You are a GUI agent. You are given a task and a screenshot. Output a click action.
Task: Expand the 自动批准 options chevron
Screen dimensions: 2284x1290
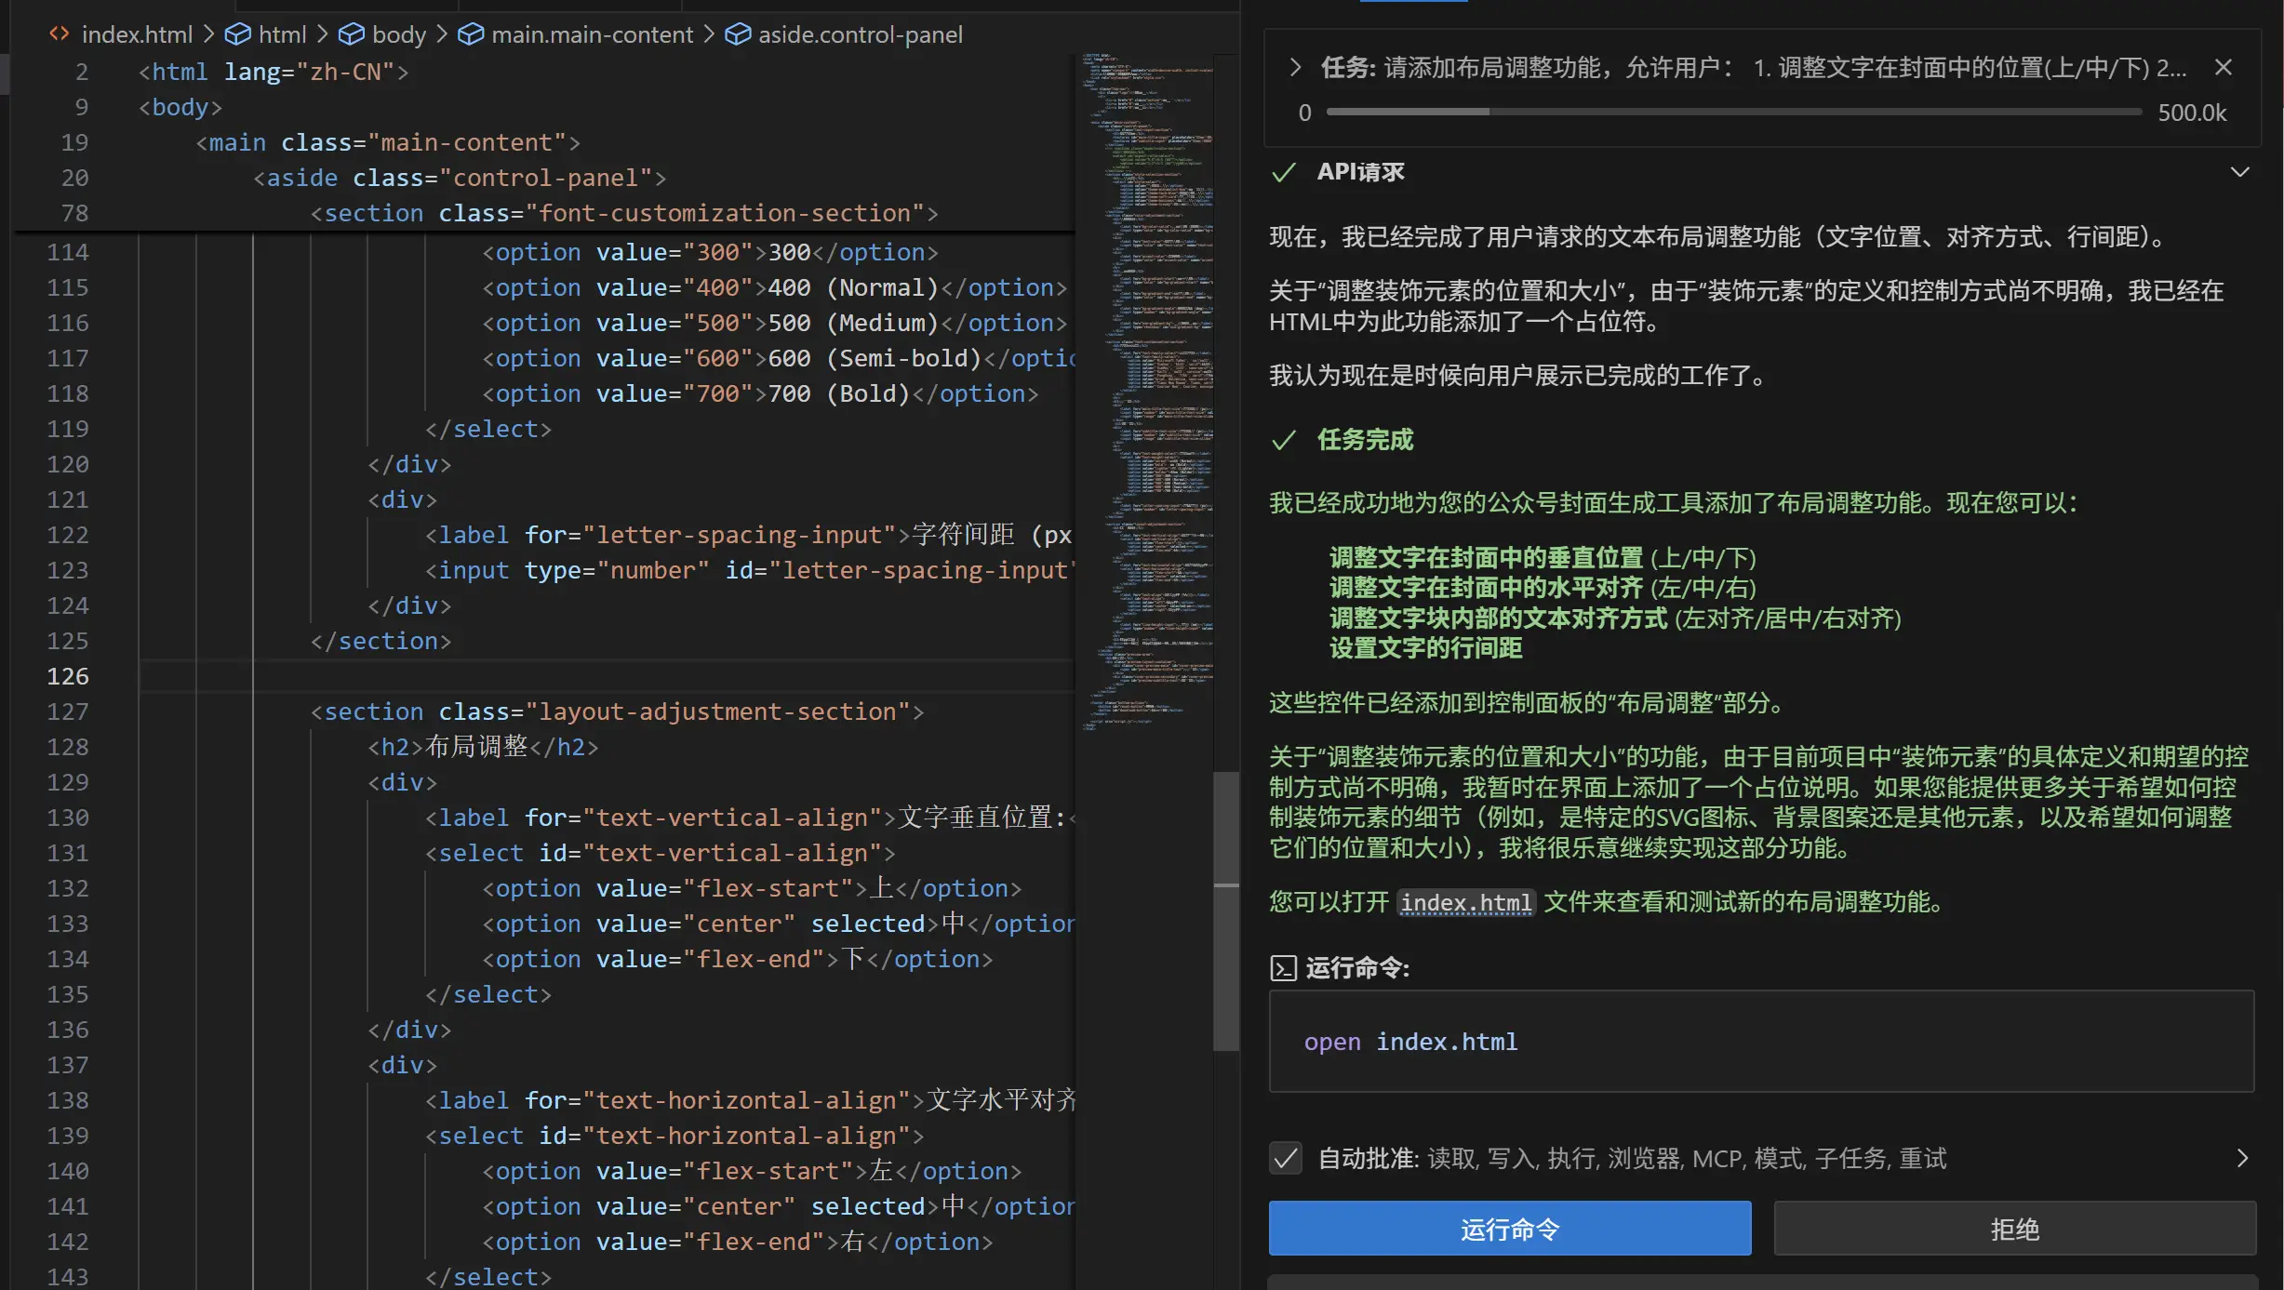pyautogui.click(x=2242, y=1158)
